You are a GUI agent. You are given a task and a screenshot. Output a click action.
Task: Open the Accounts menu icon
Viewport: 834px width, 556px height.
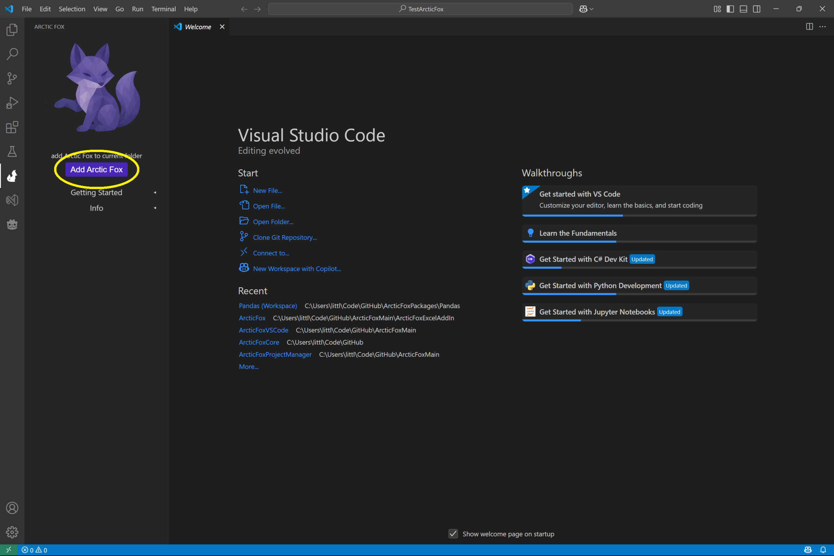click(12, 508)
